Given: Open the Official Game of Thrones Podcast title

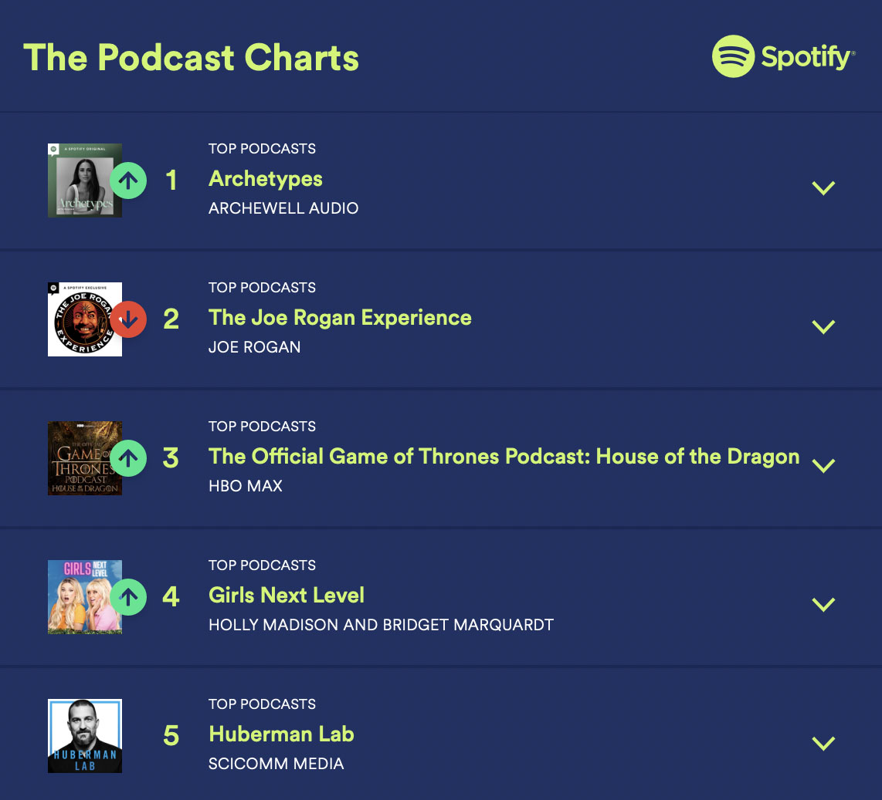Looking at the screenshot, I should (x=504, y=457).
